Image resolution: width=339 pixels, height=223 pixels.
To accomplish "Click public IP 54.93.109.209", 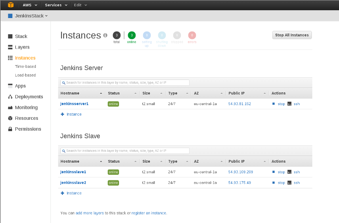I will [x=241, y=172].
